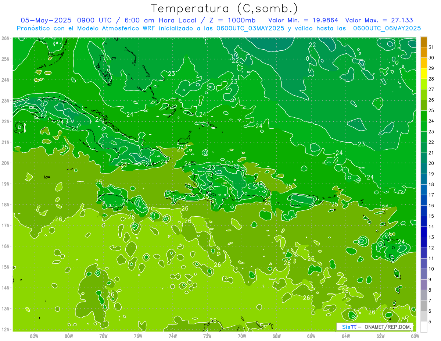Click the legend scale value 12

click(431, 248)
